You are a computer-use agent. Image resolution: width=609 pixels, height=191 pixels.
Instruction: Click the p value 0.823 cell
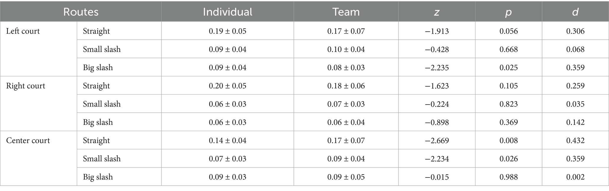(509, 104)
